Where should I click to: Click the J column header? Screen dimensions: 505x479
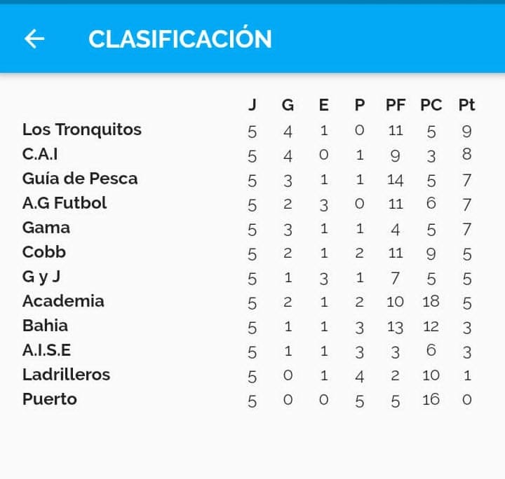(x=252, y=105)
